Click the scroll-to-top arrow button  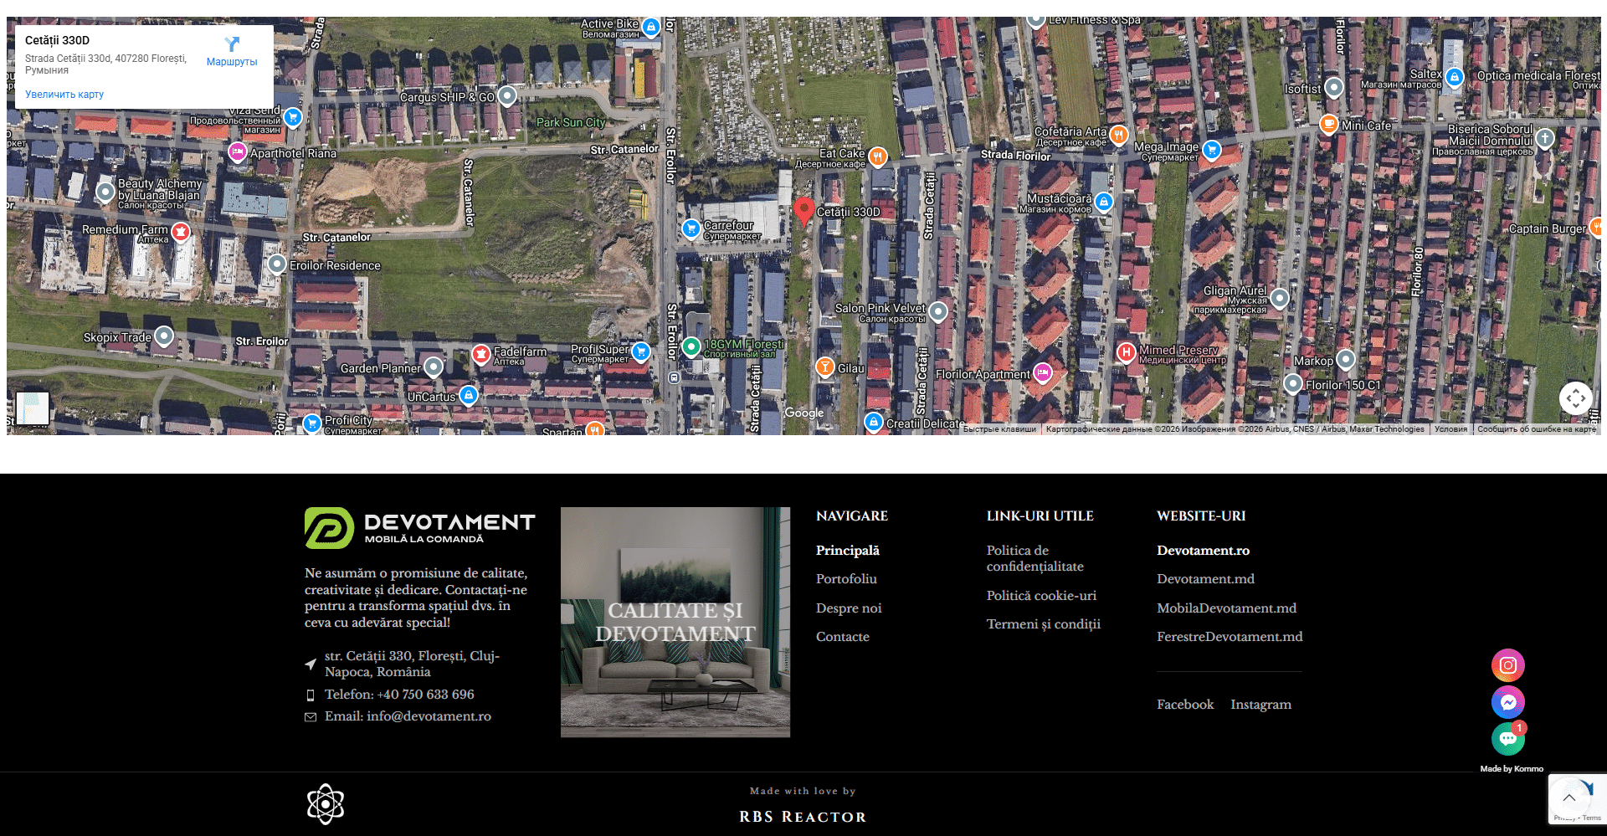(1568, 798)
